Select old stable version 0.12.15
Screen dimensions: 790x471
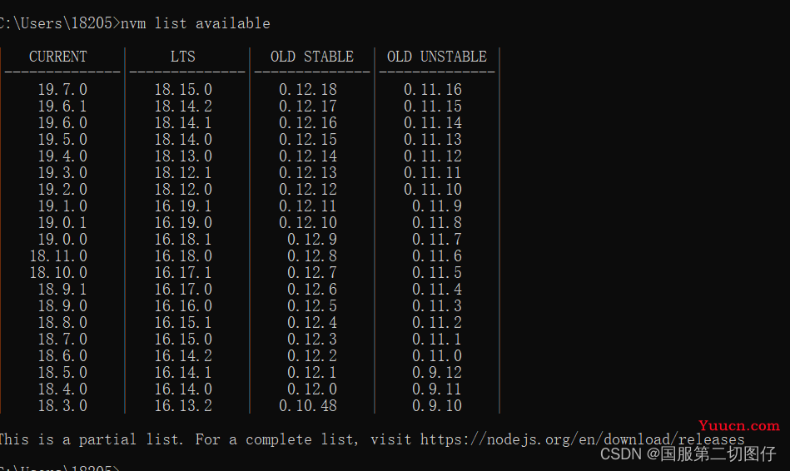click(308, 140)
